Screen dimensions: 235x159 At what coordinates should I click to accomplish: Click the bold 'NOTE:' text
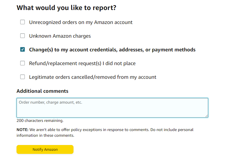coord(22,130)
